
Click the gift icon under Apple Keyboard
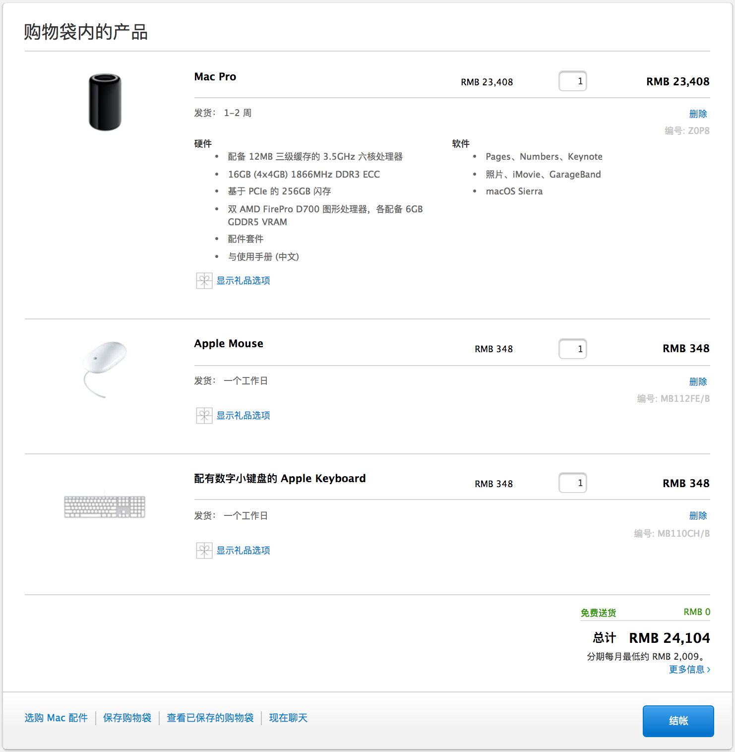[204, 551]
